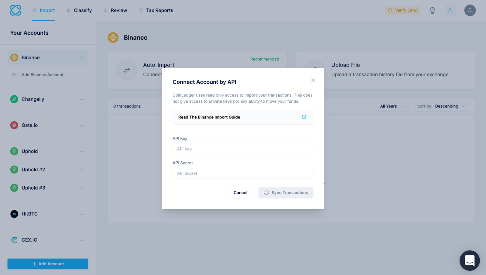Image resolution: width=486 pixels, height=275 pixels.
Task: Expand the All Years filter dropdown
Action: (x=392, y=106)
